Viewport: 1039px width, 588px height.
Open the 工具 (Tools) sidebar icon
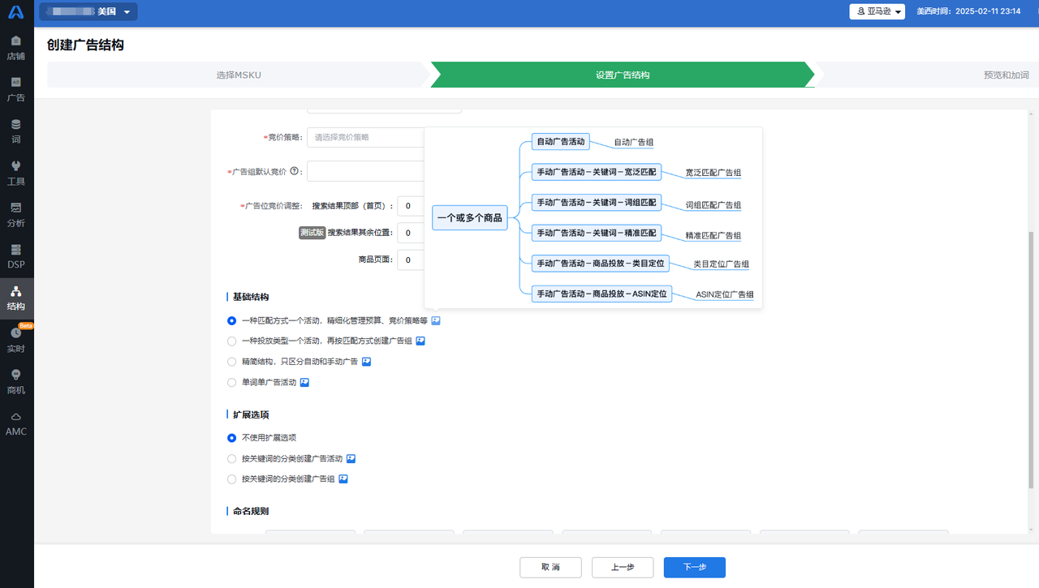point(16,173)
